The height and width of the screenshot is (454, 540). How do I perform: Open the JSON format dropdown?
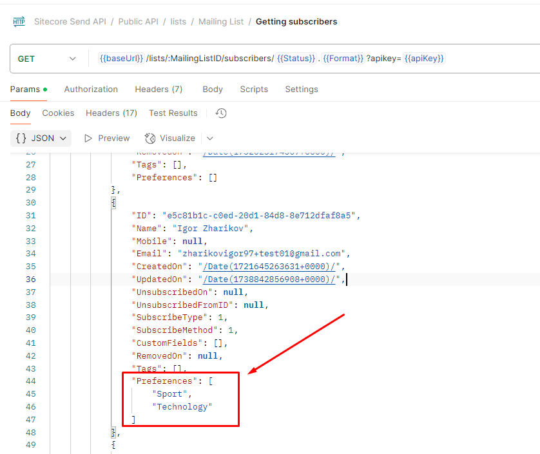(41, 138)
